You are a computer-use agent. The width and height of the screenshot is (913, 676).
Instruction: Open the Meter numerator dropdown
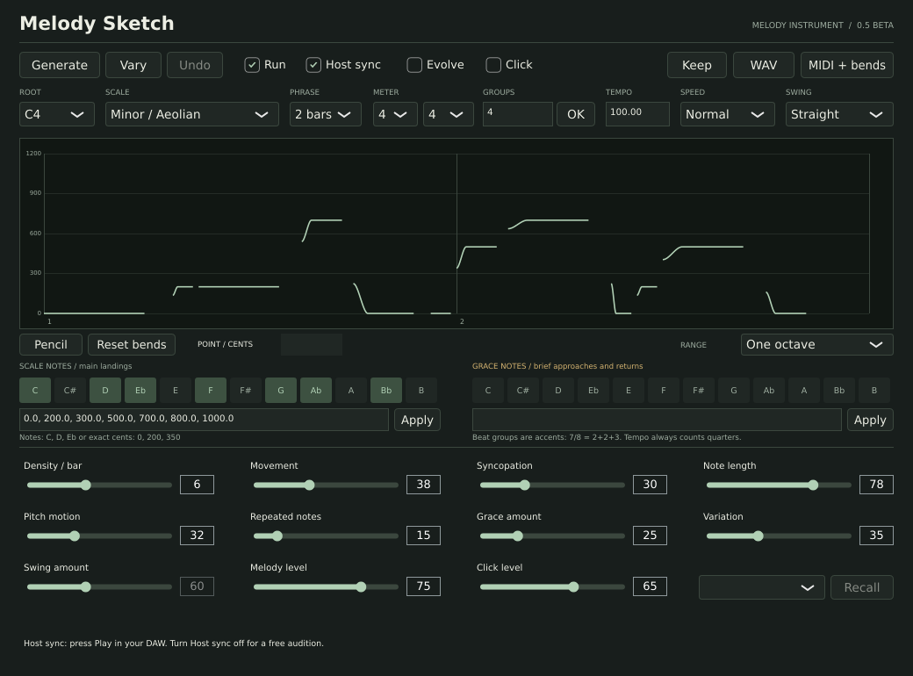click(x=395, y=114)
